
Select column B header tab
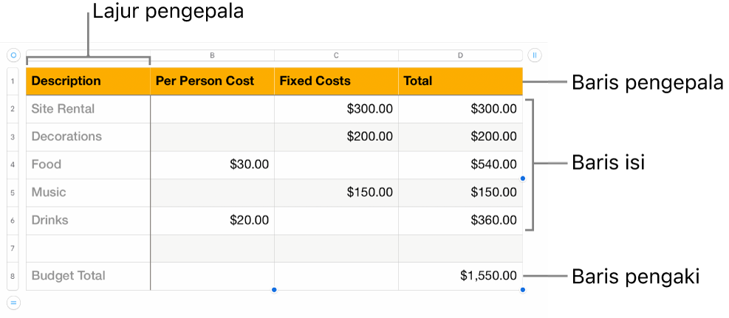[x=212, y=55]
